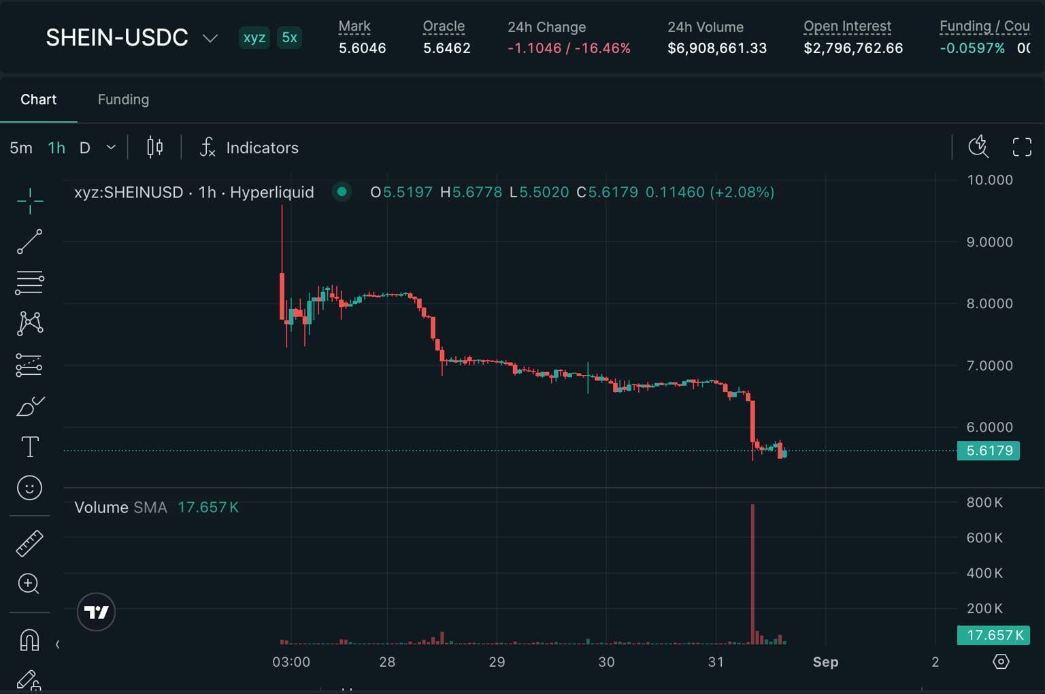Open the Indicators dialog
The image size is (1045, 694).
tap(249, 148)
